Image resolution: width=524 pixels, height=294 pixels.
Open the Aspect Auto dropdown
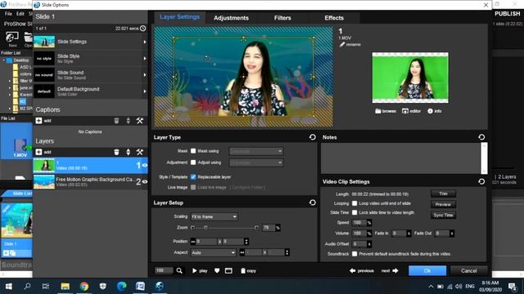pyautogui.click(x=214, y=252)
